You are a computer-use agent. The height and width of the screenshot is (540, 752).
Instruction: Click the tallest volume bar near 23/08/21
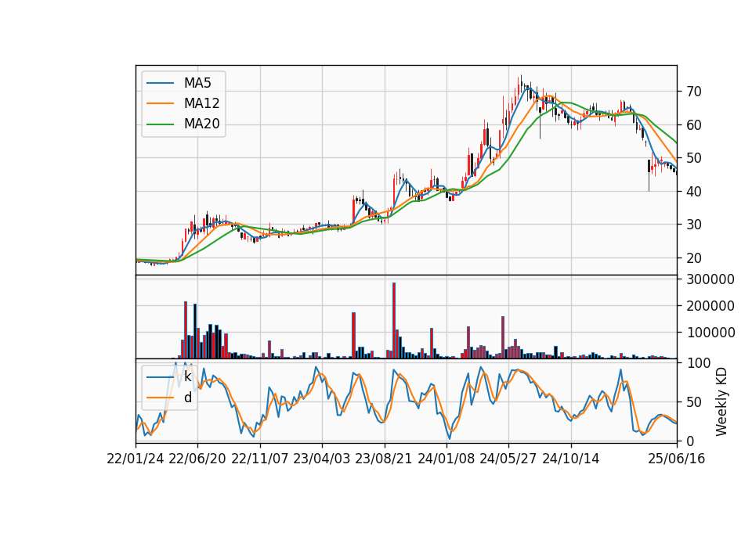[394, 321]
